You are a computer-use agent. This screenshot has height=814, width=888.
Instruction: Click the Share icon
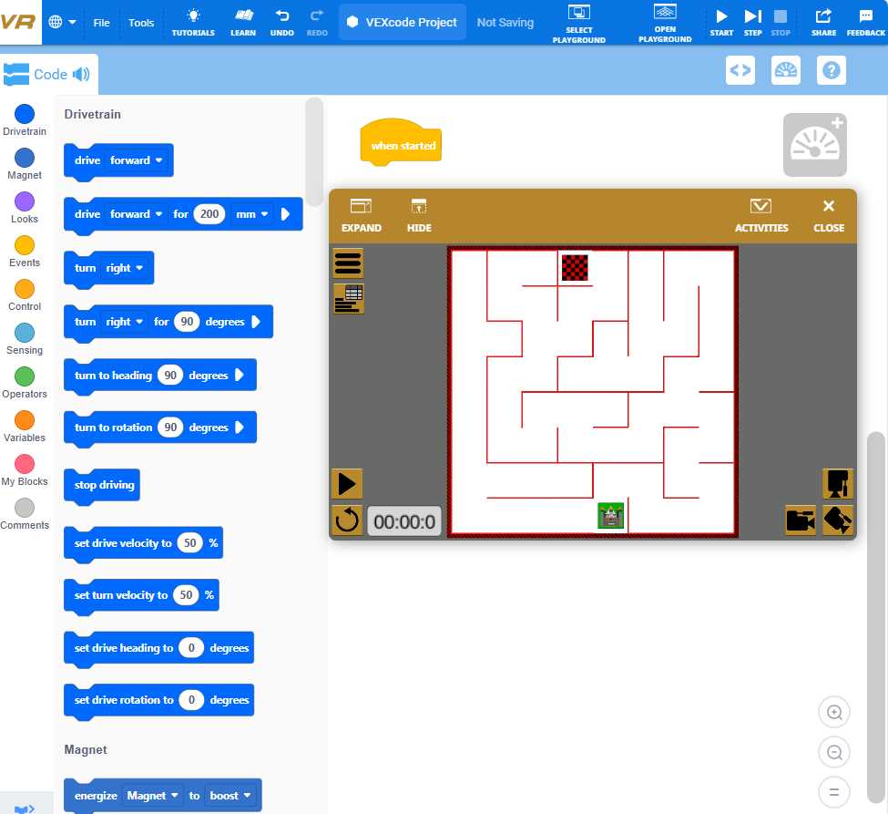(823, 23)
